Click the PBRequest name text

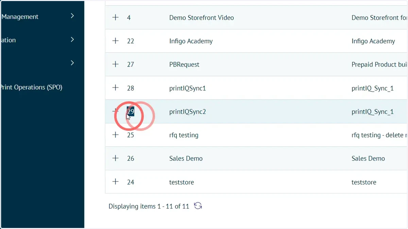(184, 64)
